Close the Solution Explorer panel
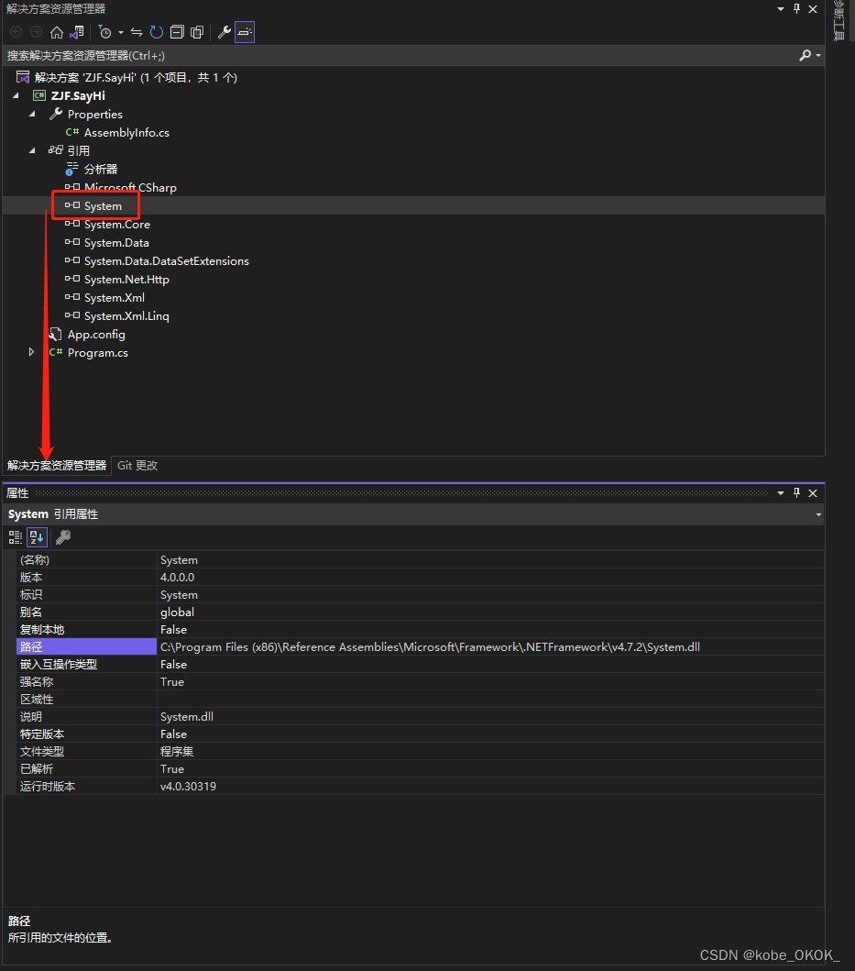This screenshot has width=855, height=971. tap(813, 8)
